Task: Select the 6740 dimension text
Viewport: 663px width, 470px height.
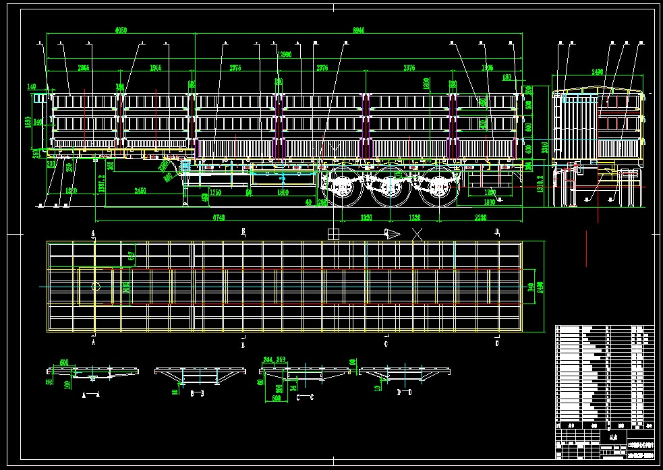Action: point(219,218)
